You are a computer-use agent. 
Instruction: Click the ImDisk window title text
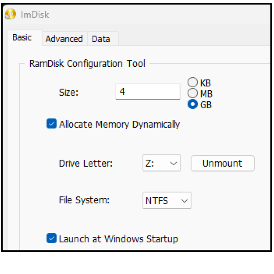pos(35,14)
